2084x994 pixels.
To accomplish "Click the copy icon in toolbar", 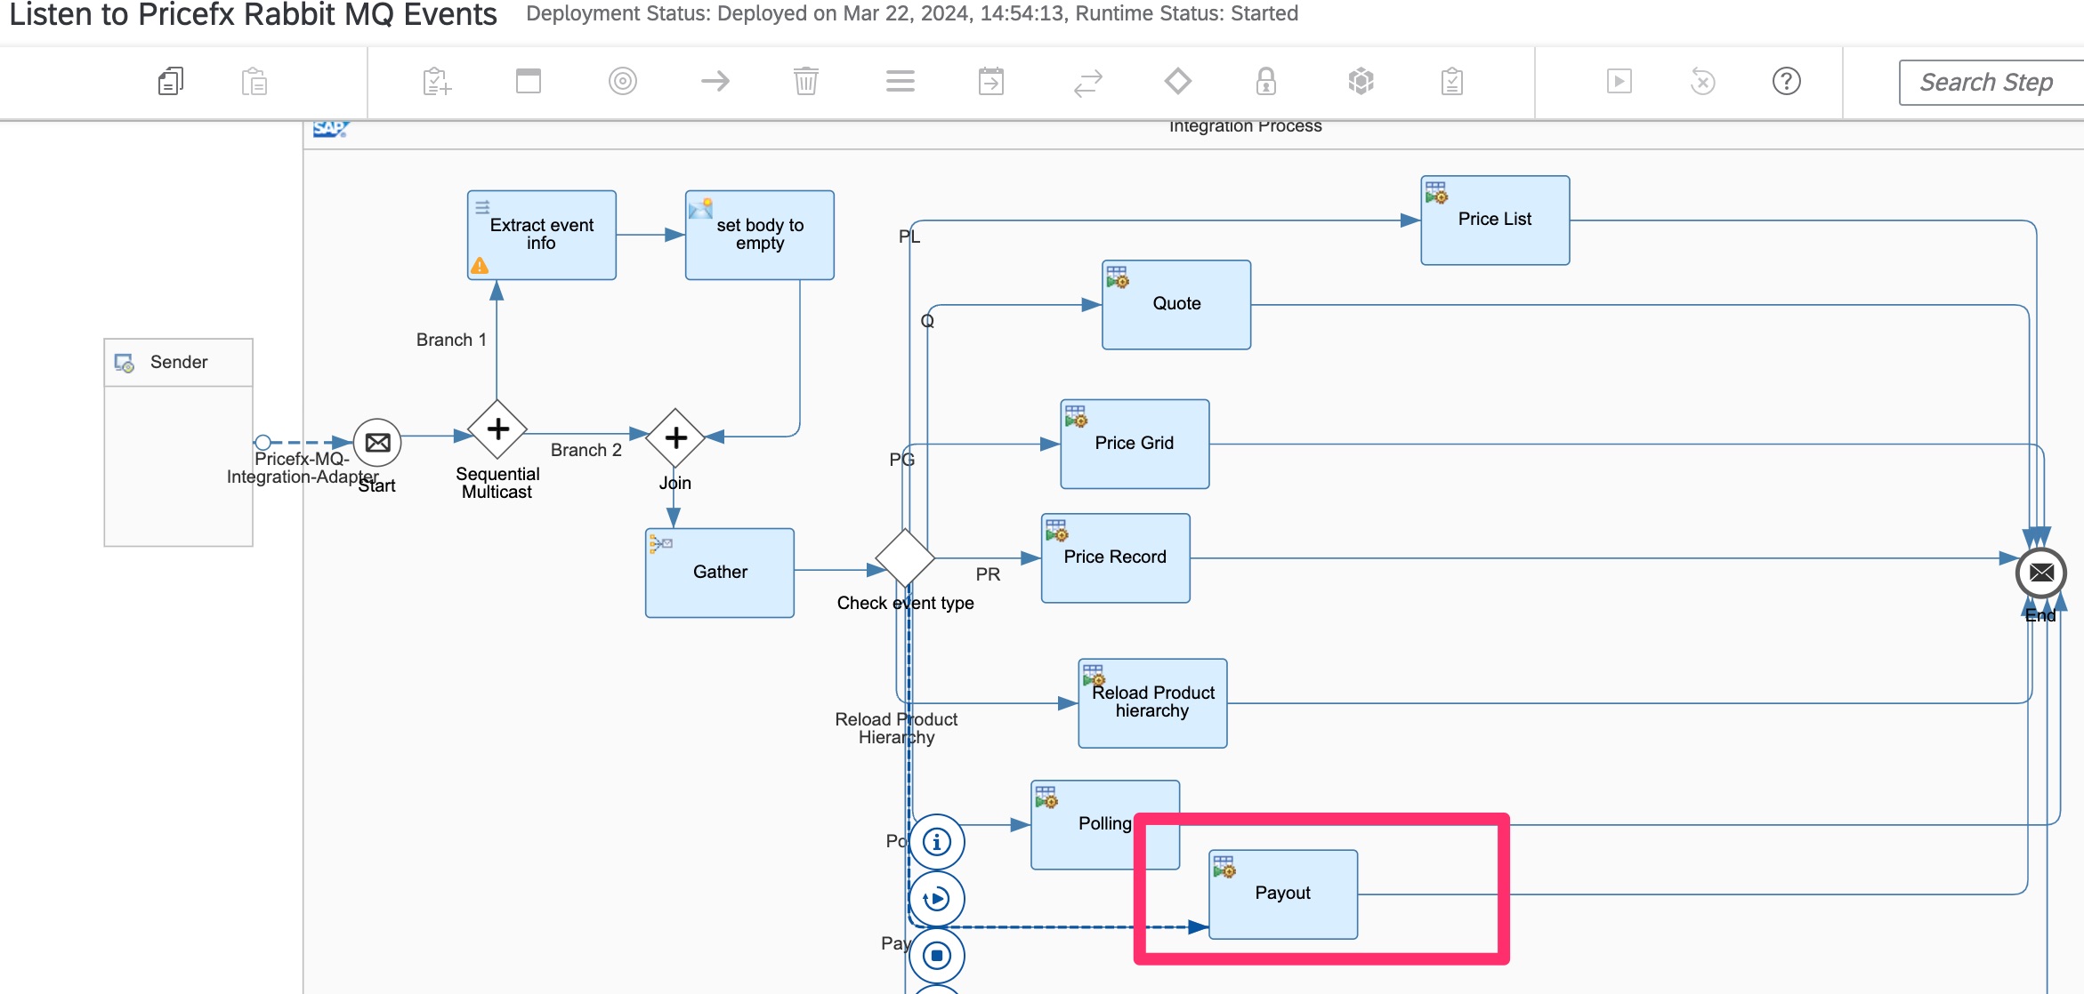I will pyautogui.click(x=170, y=82).
